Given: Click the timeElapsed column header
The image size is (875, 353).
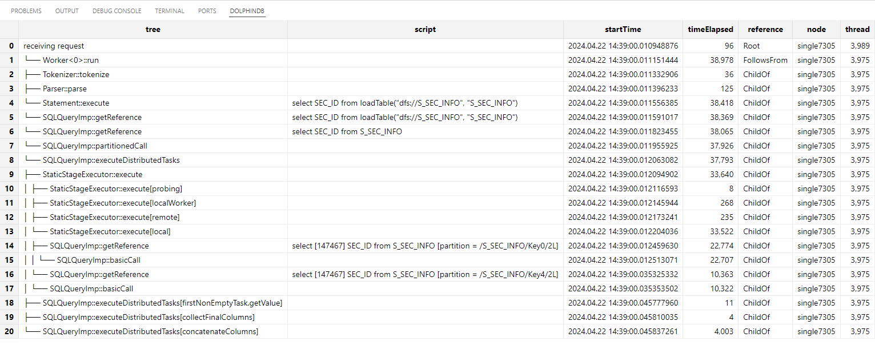Looking at the screenshot, I should pos(710,30).
